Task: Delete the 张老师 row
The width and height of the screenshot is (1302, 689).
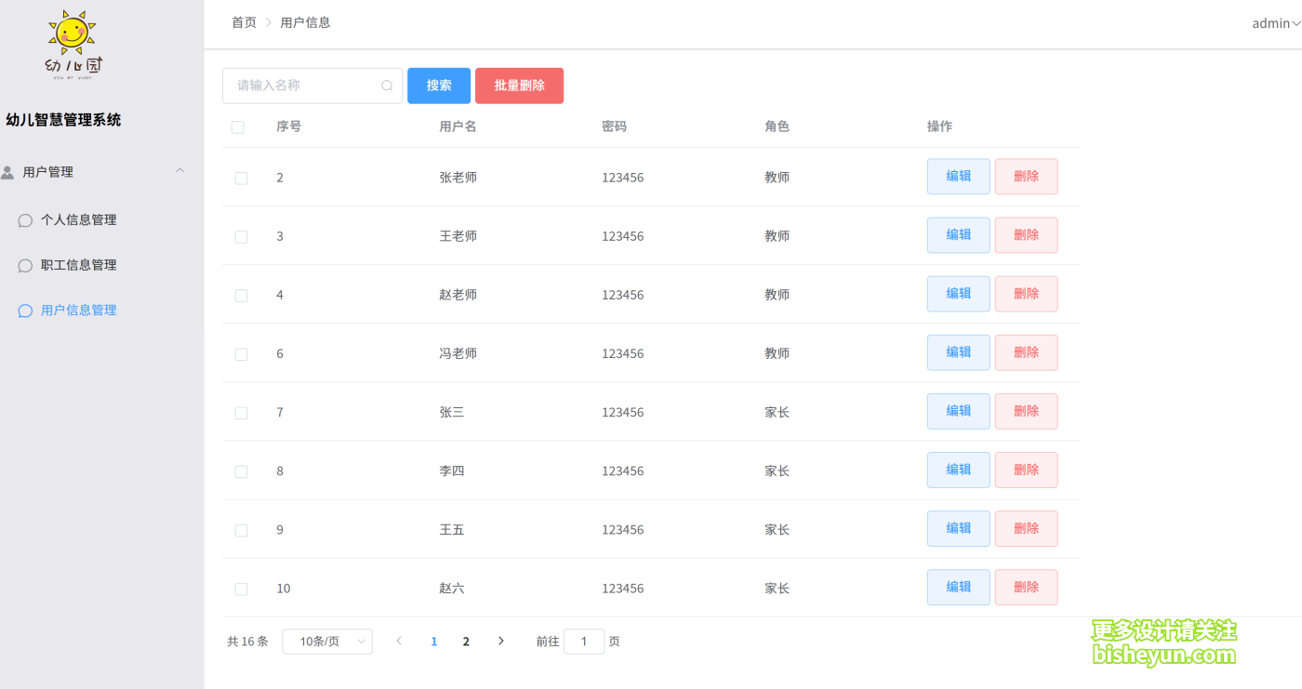Action: click(1027, 177)
